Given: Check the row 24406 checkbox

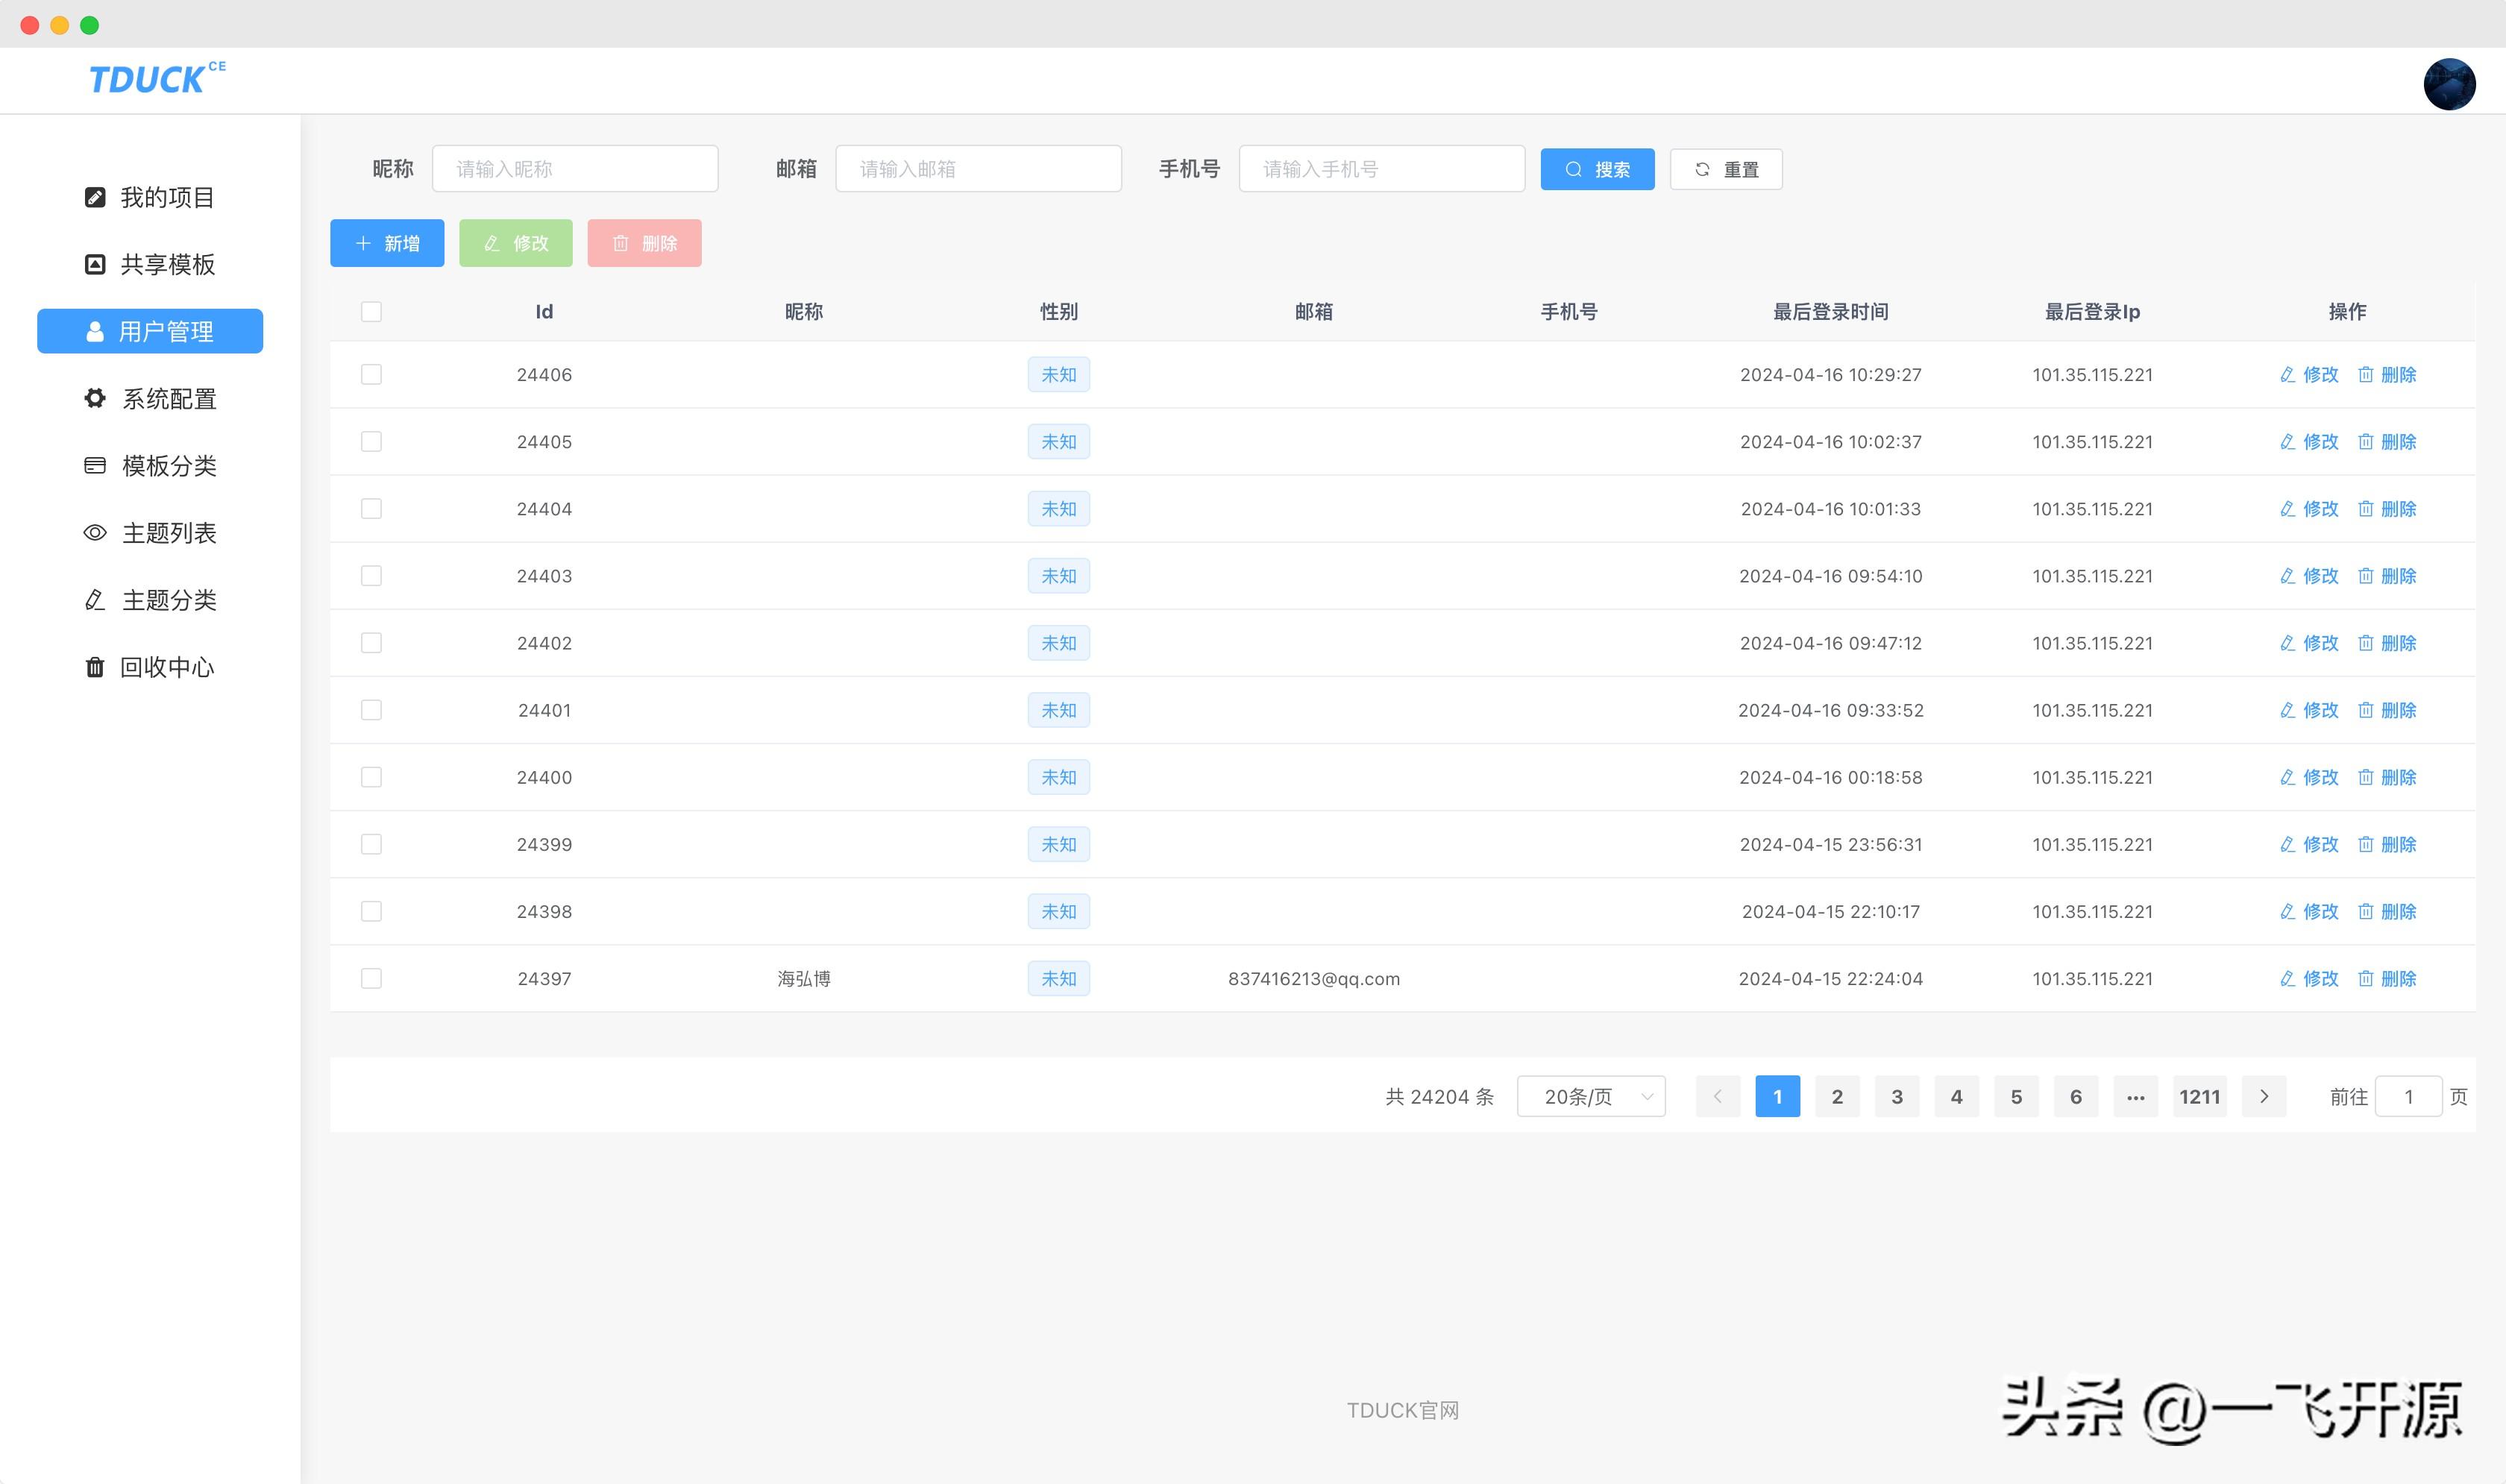Looking at the screenshot, I should point(371,374).
